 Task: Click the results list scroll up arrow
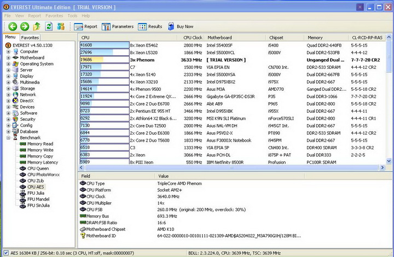pos(389,37)
